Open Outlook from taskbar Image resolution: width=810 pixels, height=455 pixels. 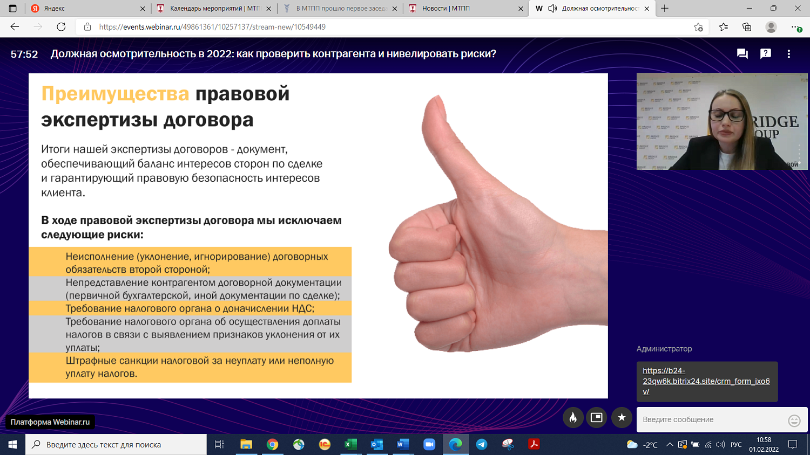[376, 445]
